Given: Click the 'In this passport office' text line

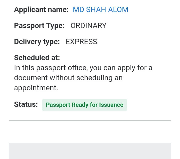Looking at the screenshot, I should click(83, 68).
